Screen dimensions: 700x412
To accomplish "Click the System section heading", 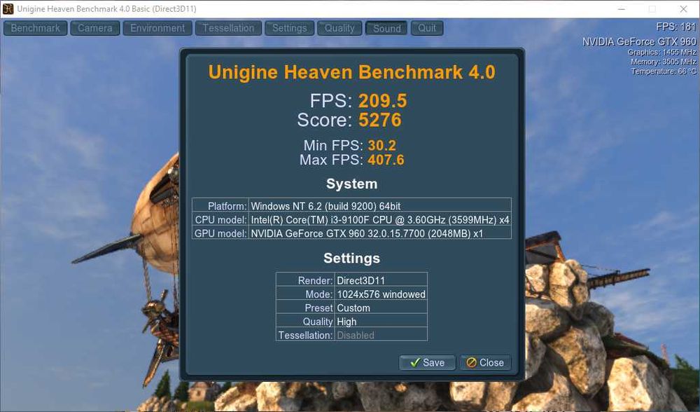I will pos(352,184).
